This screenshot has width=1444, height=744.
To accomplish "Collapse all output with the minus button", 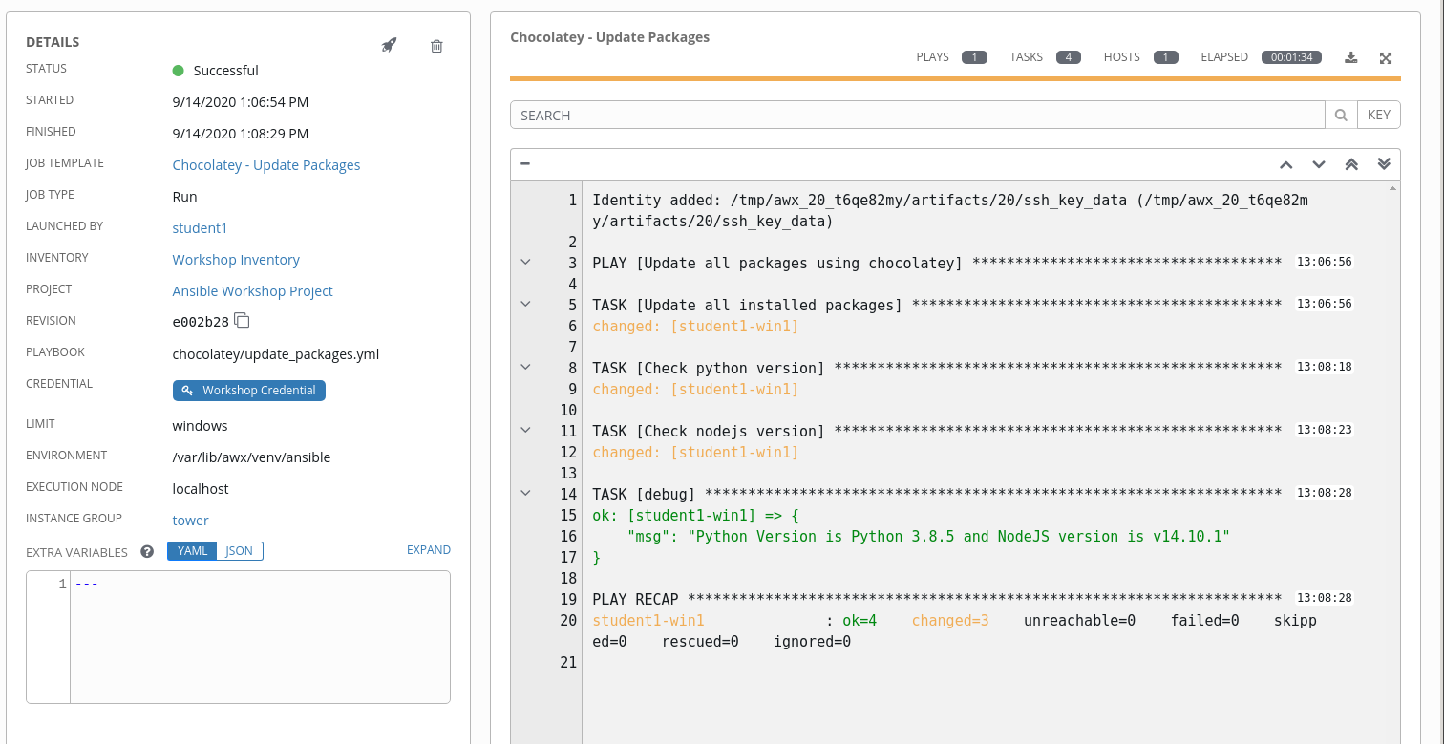I will point(525,163).
